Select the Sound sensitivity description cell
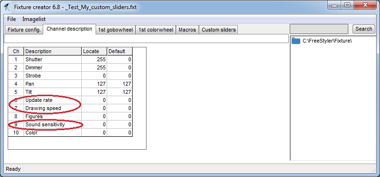The image size is (380, 177). pos(52,124)
